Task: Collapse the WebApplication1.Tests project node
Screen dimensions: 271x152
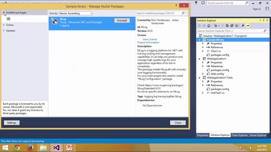Action: (x=199, y=78)
